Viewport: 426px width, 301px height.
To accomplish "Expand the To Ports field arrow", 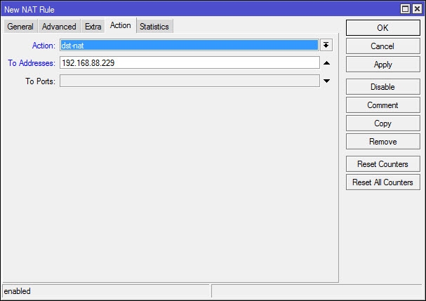I will pos(326,81).
